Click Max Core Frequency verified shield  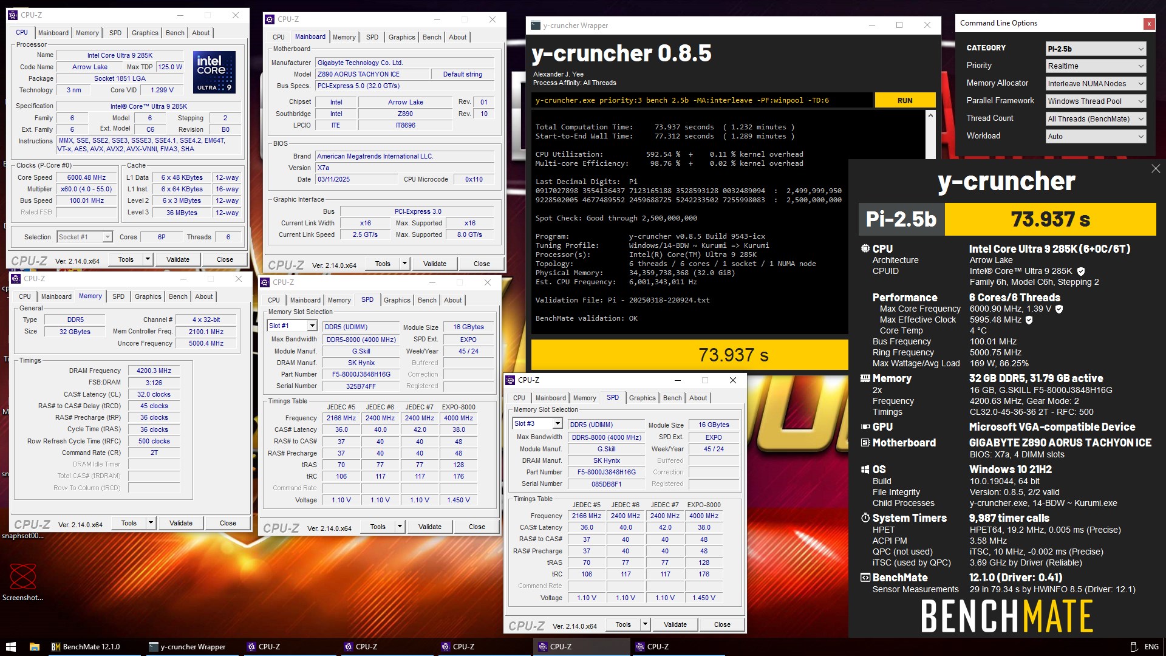click(1059, 309)
